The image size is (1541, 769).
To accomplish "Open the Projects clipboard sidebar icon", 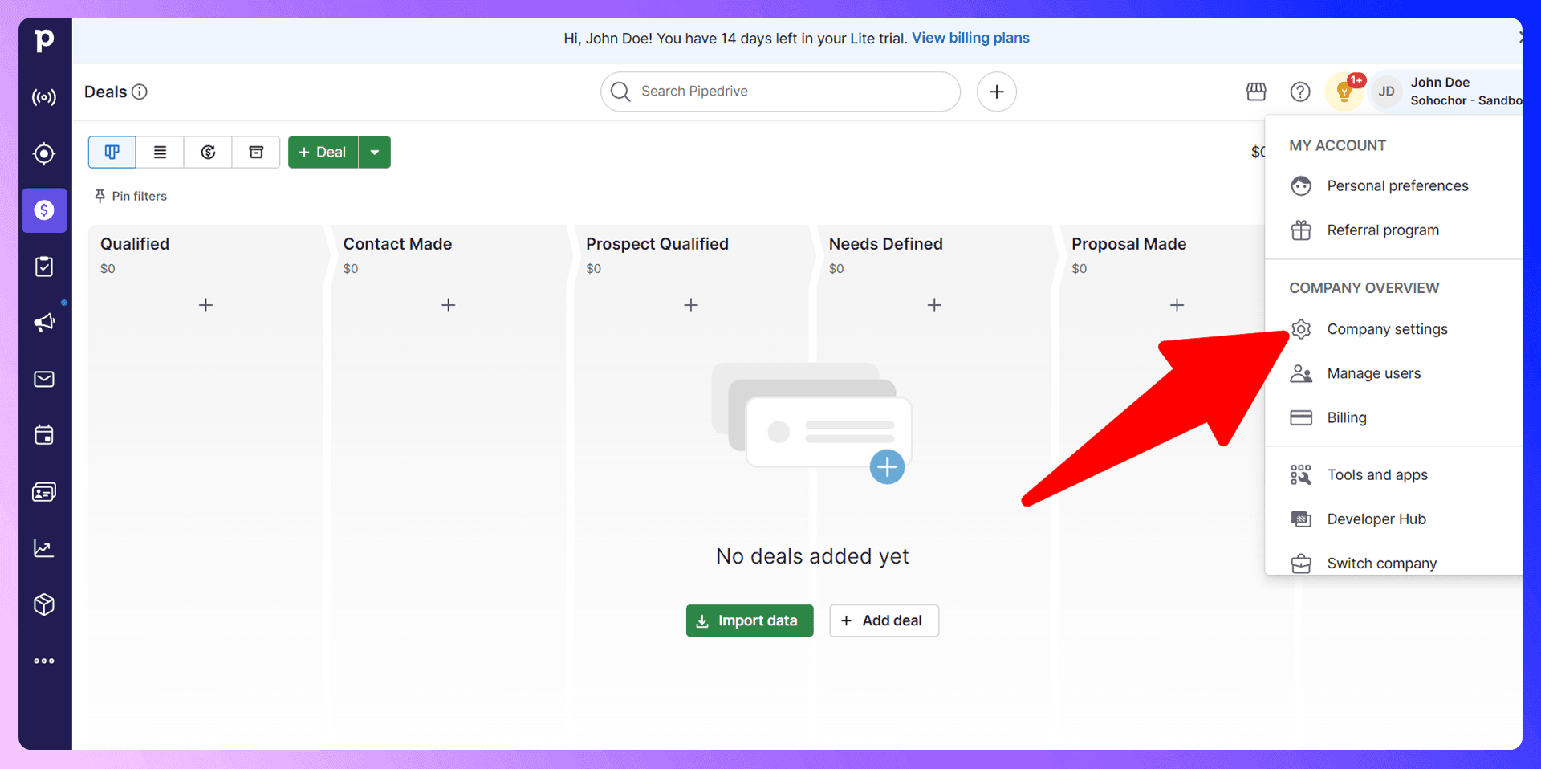I will pyautogui.click(x=44, y=267).
